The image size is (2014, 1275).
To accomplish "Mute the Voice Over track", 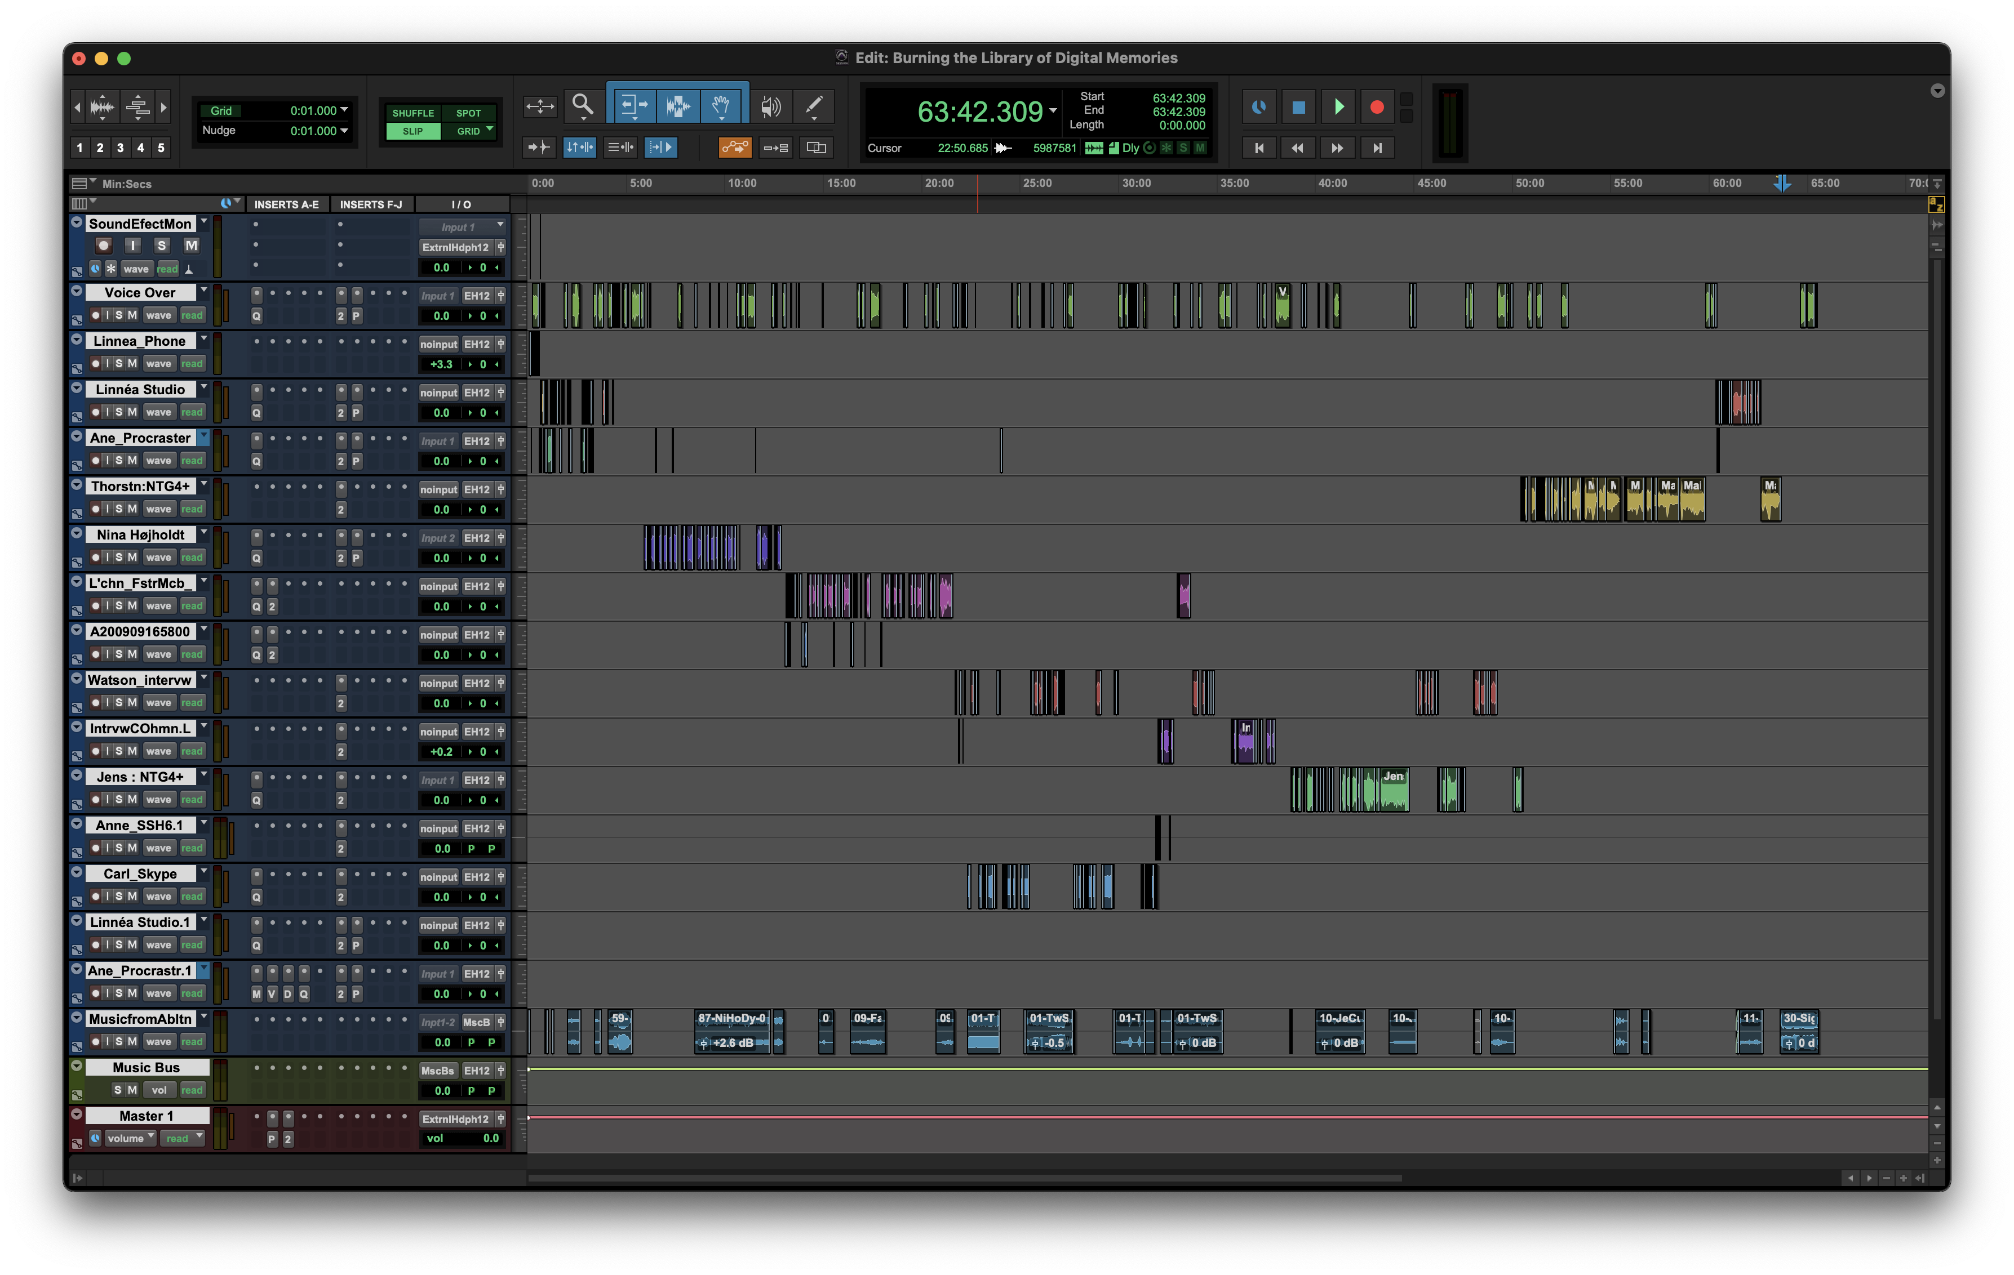I will coord(132,315).
